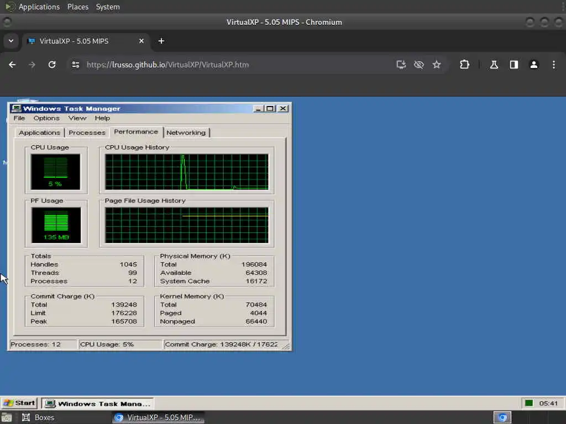566x424 pixels.
Task: Click the Chromium workspace switcher icon
Action: 502,417
